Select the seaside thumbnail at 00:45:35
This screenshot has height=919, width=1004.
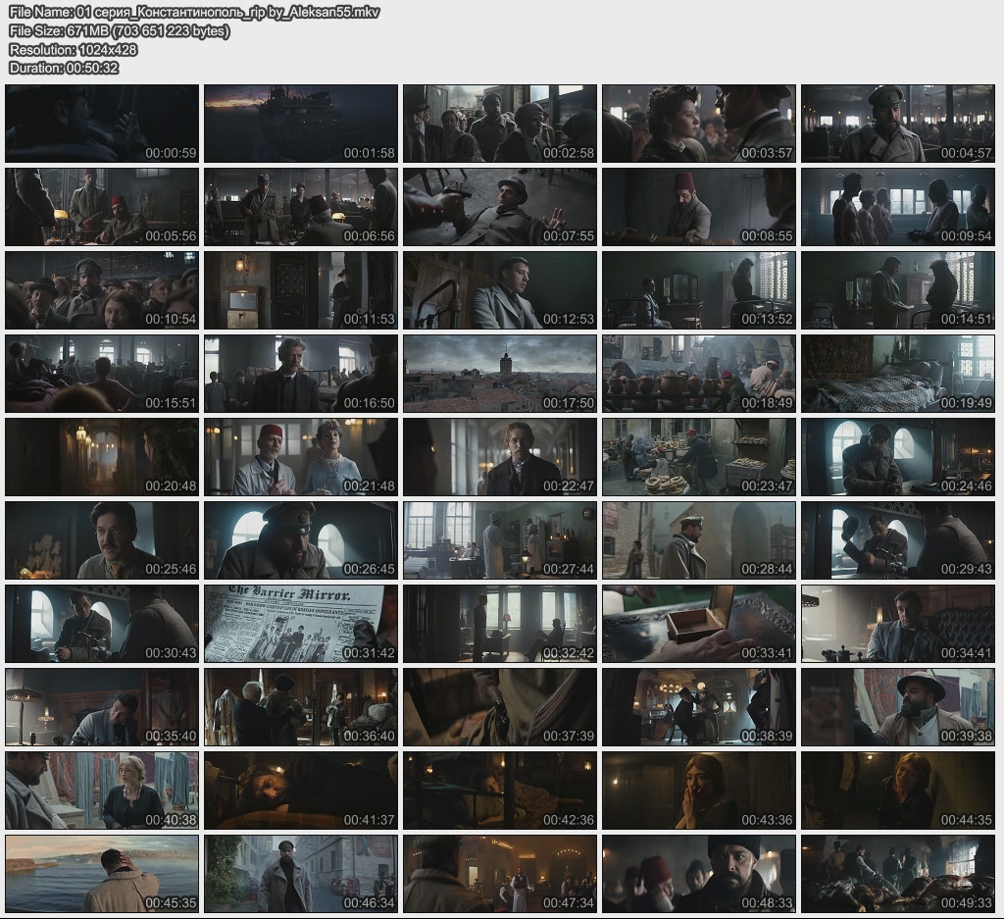[x=101, y=874]
